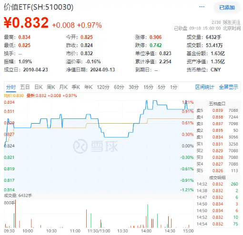Click the 14:38 trade row
Screen dimensions: 243x235
point(217,191)
